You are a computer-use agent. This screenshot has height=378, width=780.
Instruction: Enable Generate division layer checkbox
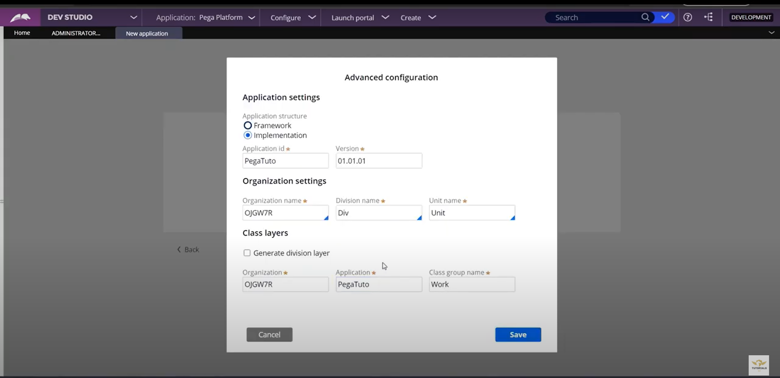247,253
